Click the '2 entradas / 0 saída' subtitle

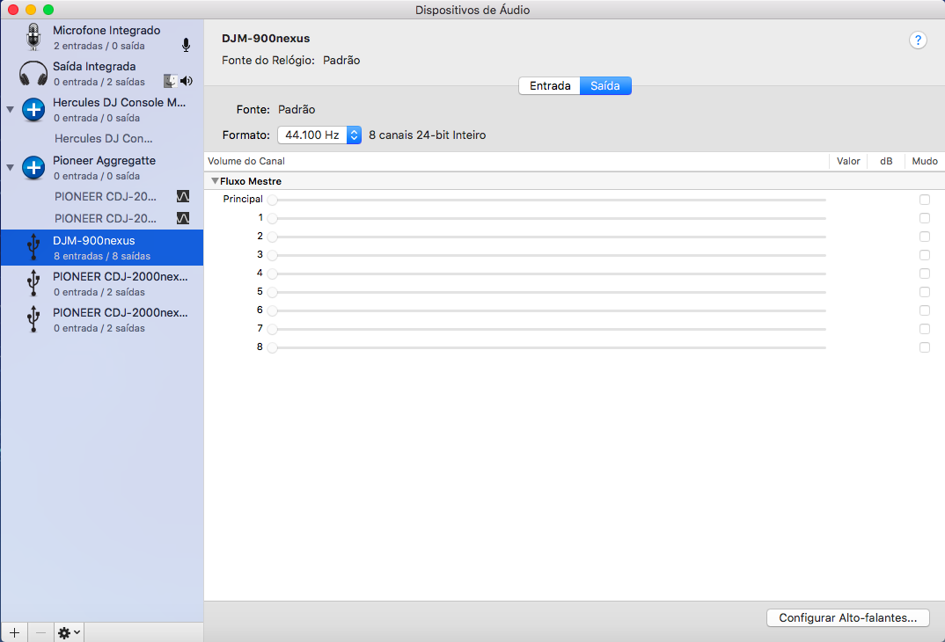tap(99, 46)
